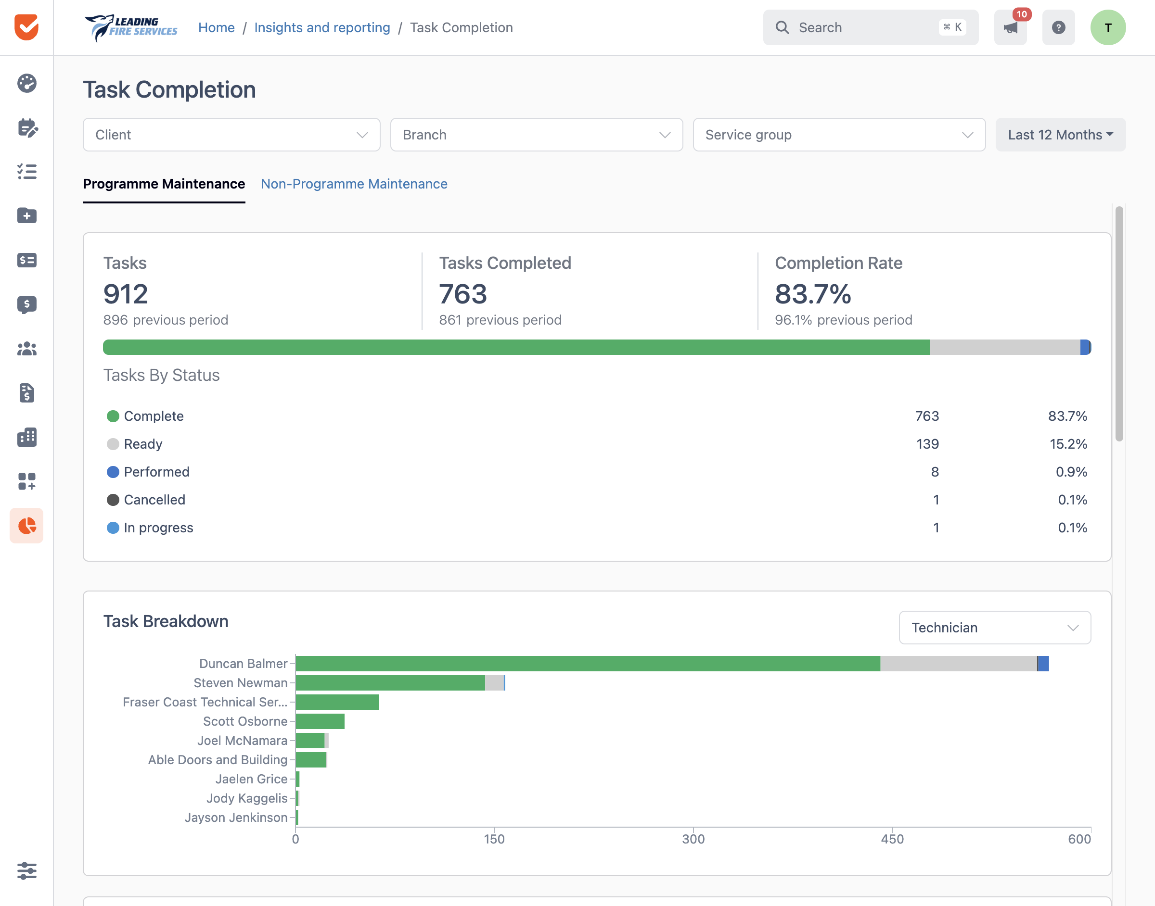Click into the Search field
This screenshot has width=1155, height=906.
point(871,27)
